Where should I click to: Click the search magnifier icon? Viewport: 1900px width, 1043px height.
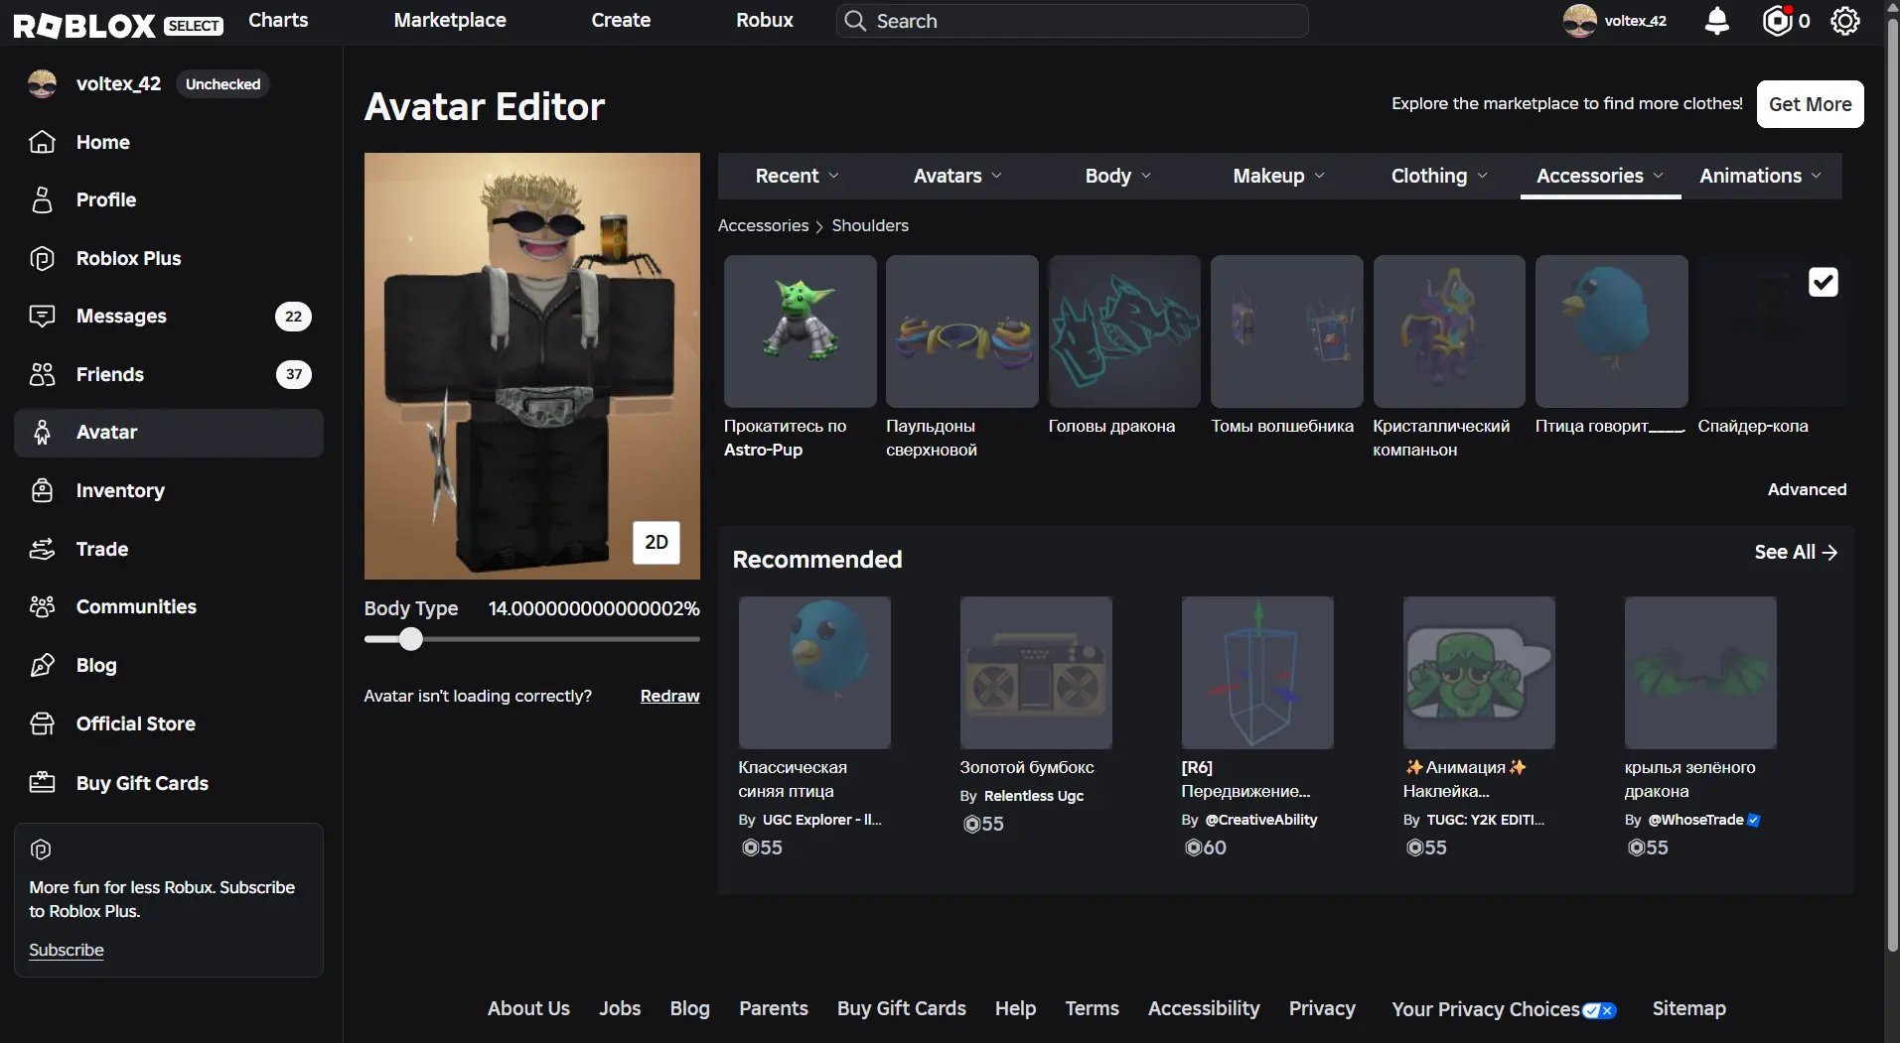click(855, 21)
